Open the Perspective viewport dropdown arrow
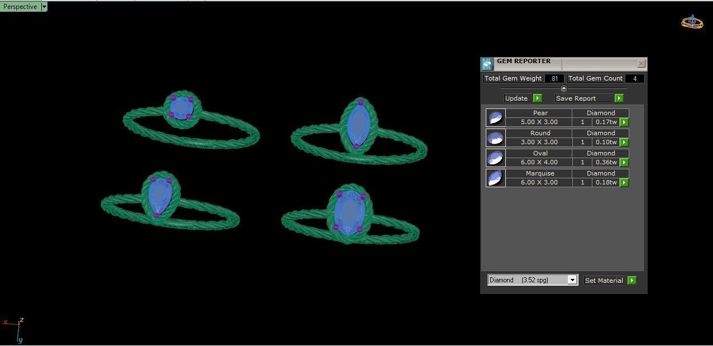Viewport: 713px width, 346px height. 44,7
